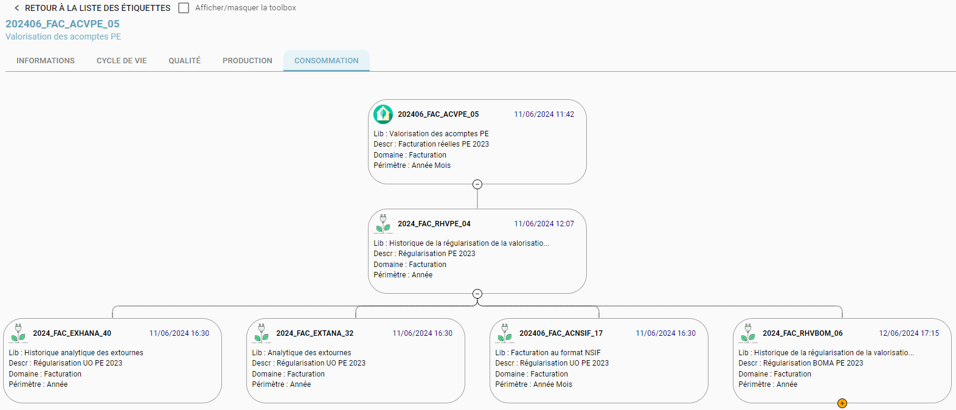The image size is (956, 410).
Task: Click Descr : Régularisation PE 2023
Action: click(x=424, y=254)
